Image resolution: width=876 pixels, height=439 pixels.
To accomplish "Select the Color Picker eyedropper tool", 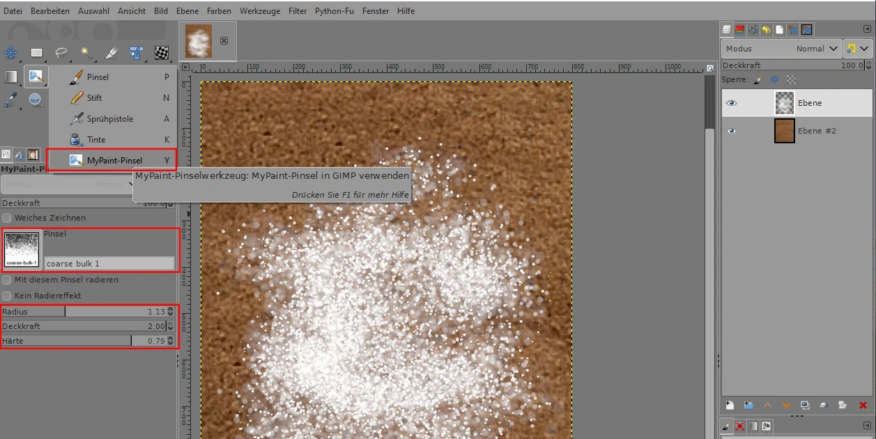I will pyautogui.click(x=11, y=100).
